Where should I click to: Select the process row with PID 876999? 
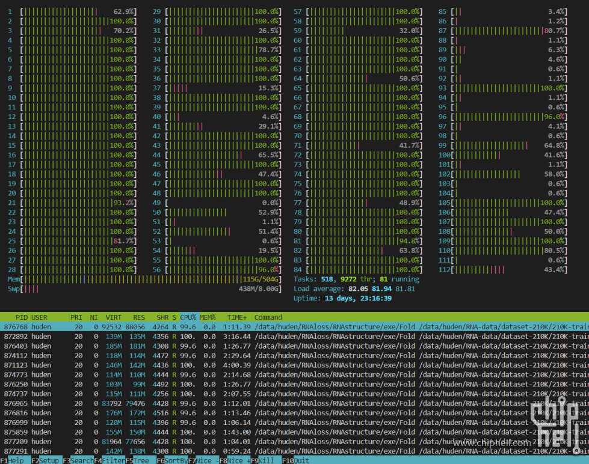[x=295, y=423]
